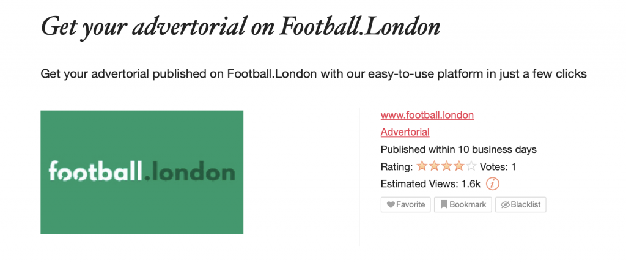
Task: Click the 'Estimated Views: 1.6k' text
Action: pyautogui.click(x=431, y=184)
